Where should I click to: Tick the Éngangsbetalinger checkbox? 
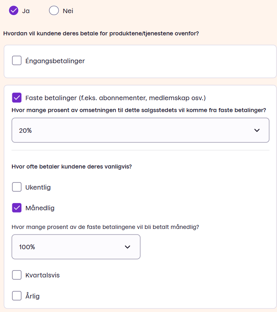pos(17,61)
